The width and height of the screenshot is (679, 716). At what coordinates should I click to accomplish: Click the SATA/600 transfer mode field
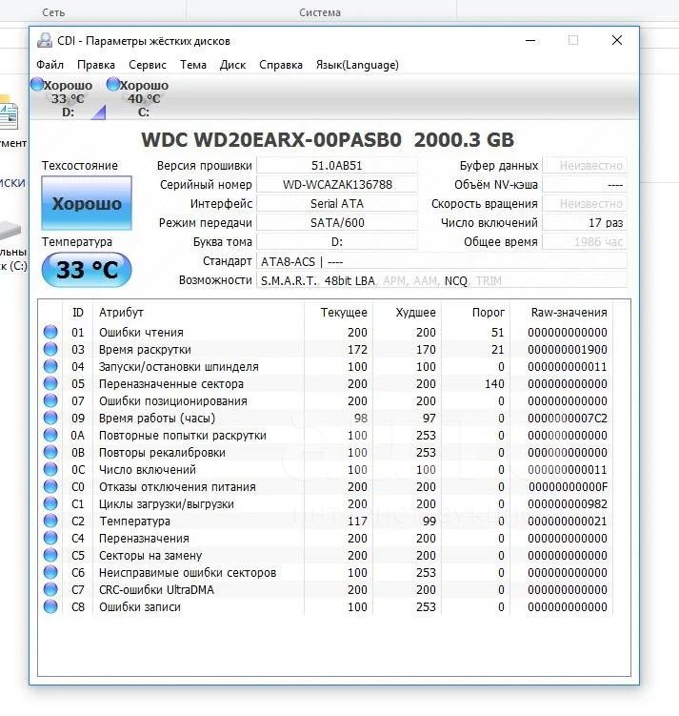(x=337, y=223)
